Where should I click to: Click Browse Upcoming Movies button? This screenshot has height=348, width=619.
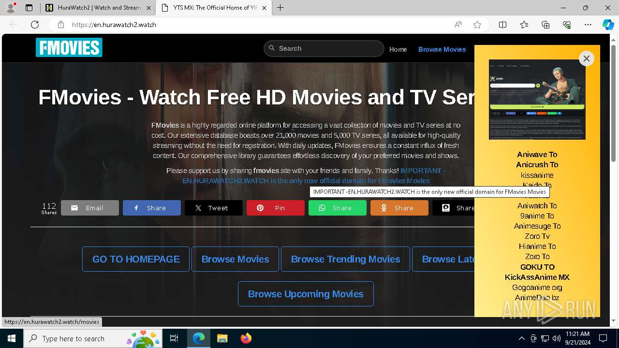click(x=306, y=294)
